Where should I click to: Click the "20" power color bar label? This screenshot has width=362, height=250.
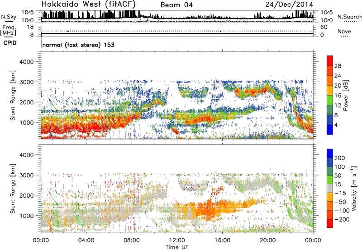338,86
